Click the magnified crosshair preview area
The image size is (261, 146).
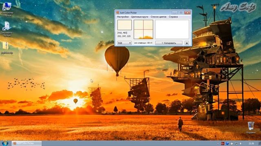tap(143, 30)
